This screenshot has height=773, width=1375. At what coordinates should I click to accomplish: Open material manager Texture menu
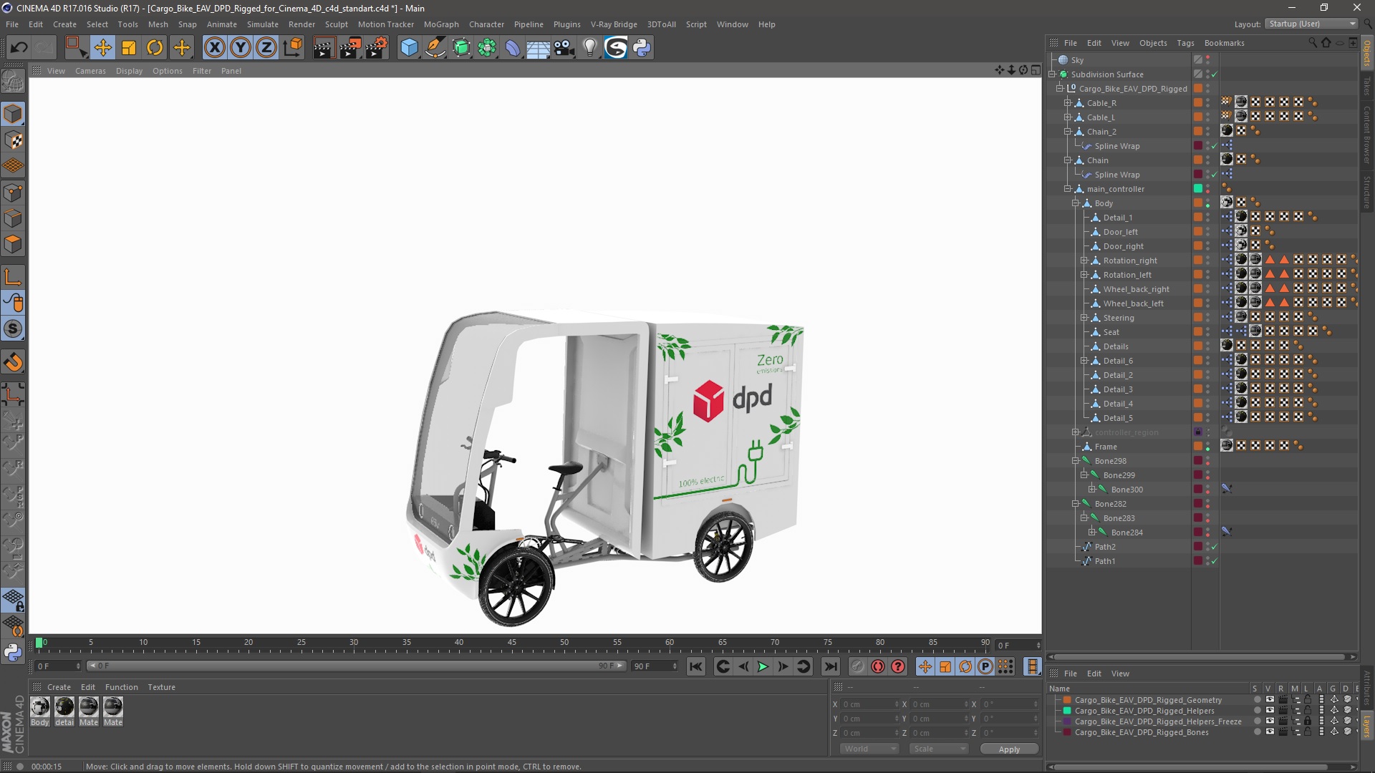(161, 687)
